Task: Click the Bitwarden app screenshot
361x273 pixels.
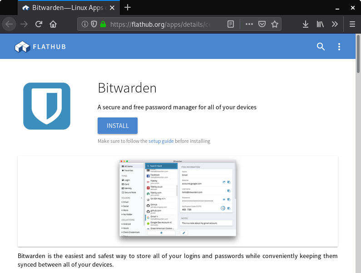Action: (178, 198)
